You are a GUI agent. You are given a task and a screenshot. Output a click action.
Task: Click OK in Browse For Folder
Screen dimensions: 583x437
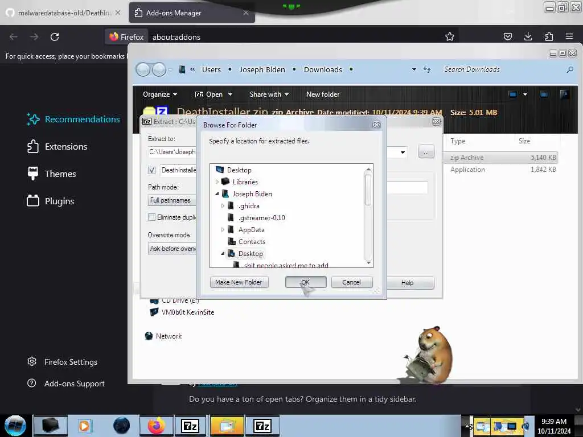pyautogui.click(x=306, y=282)
